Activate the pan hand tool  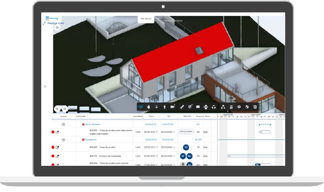click(148, 107)
